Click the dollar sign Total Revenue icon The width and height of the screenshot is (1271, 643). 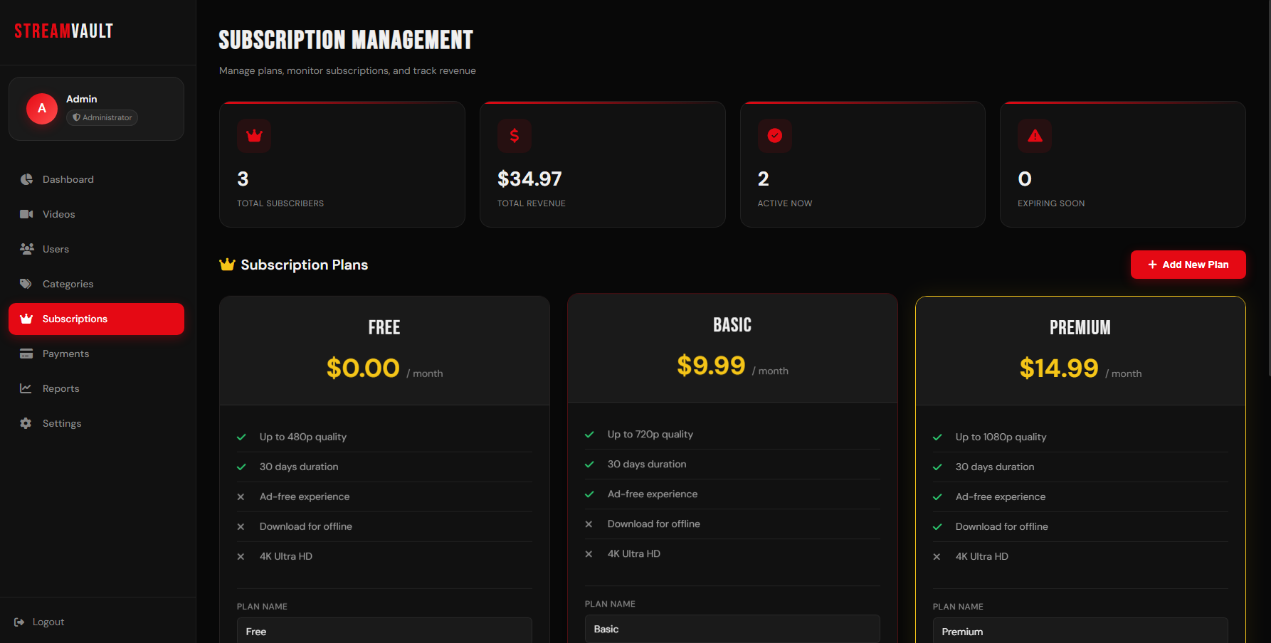tap(515, 136)
